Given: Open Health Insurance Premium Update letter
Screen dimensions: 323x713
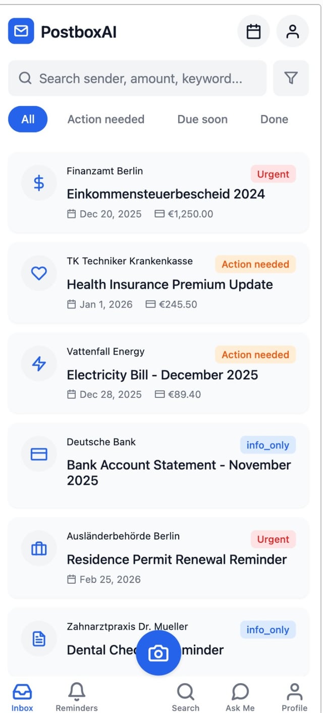Looking at the screenshot, I should [170, 284].
